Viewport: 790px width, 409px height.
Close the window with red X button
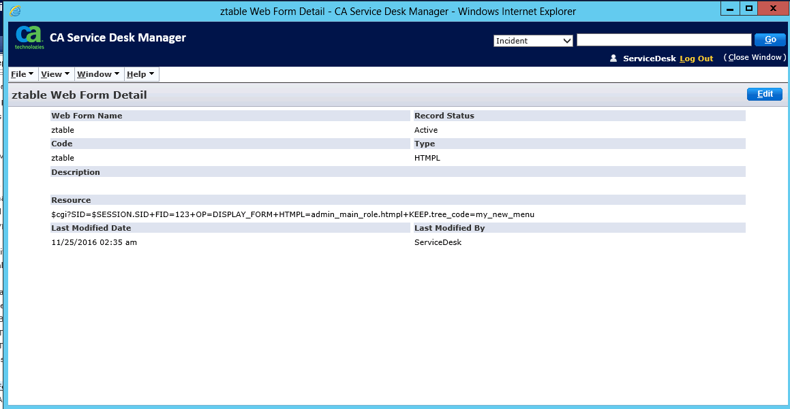point(773,8)
